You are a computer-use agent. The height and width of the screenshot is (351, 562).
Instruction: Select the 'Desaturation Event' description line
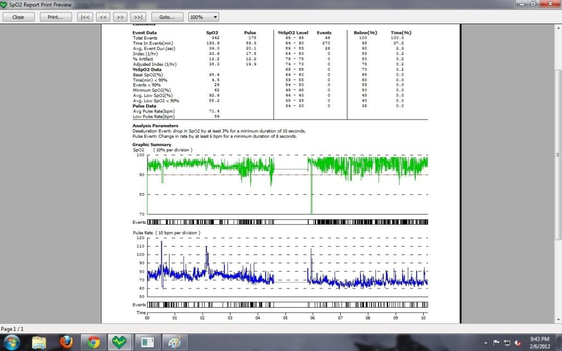219,131
